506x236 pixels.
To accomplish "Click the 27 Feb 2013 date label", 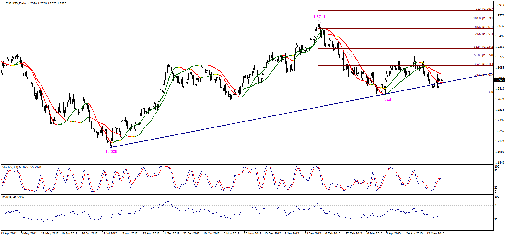I will click(x=354, y=233).
